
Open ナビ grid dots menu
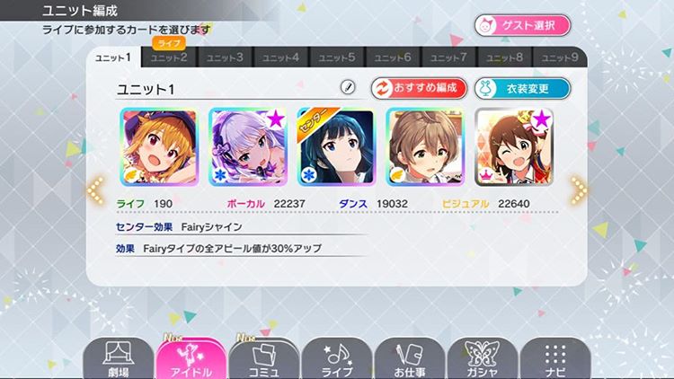point(555,358)
